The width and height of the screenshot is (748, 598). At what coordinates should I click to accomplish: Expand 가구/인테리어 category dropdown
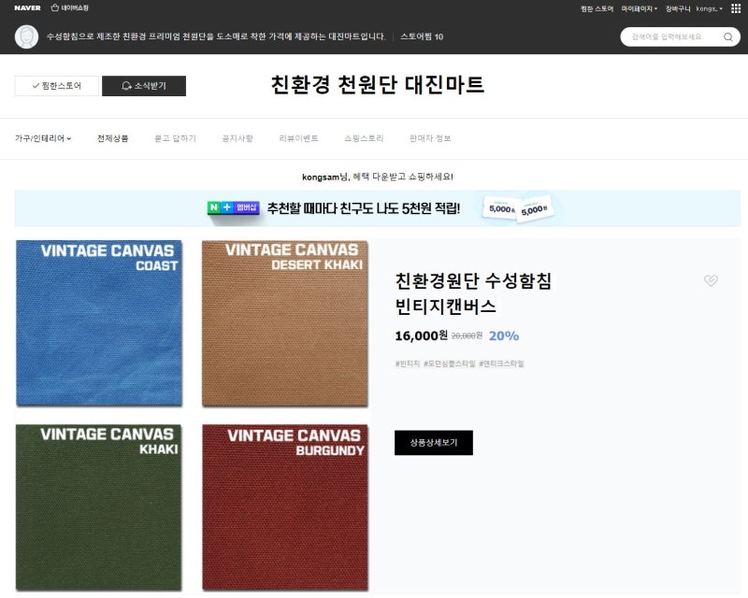pos(43,138)
